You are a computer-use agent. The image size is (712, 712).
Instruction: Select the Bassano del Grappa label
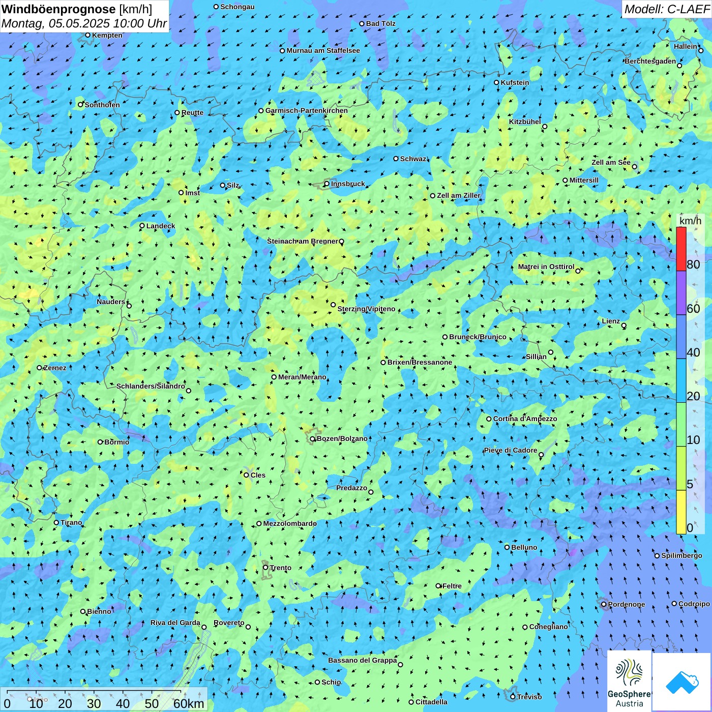click(x=363, y=660)
